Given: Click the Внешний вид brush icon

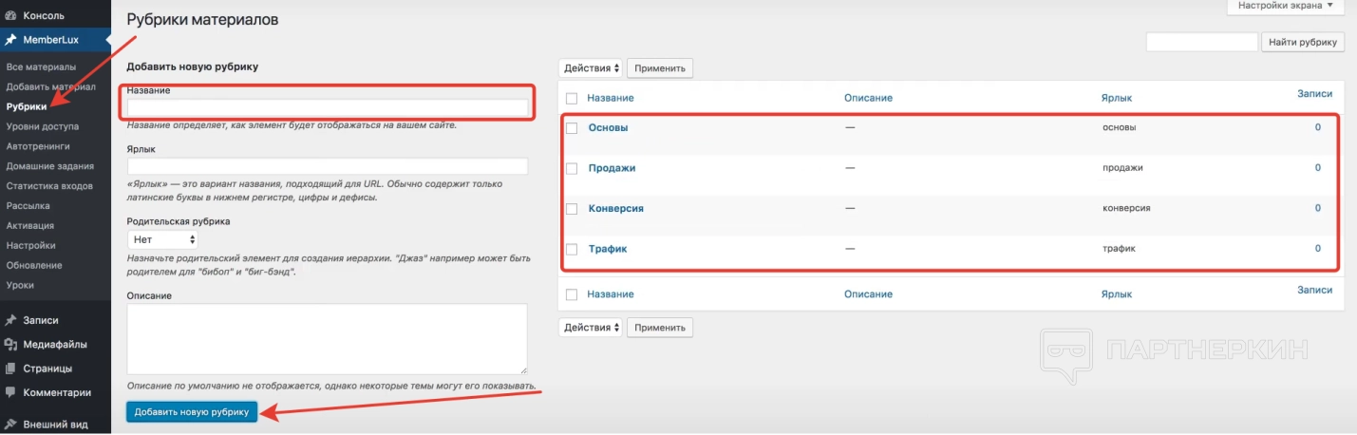Looking at the screenshot, I should tap(10, 425).
